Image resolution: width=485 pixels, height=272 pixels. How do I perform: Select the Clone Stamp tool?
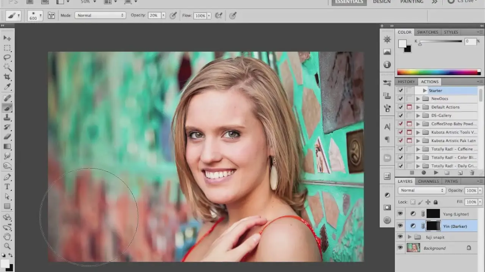[7, 117]
